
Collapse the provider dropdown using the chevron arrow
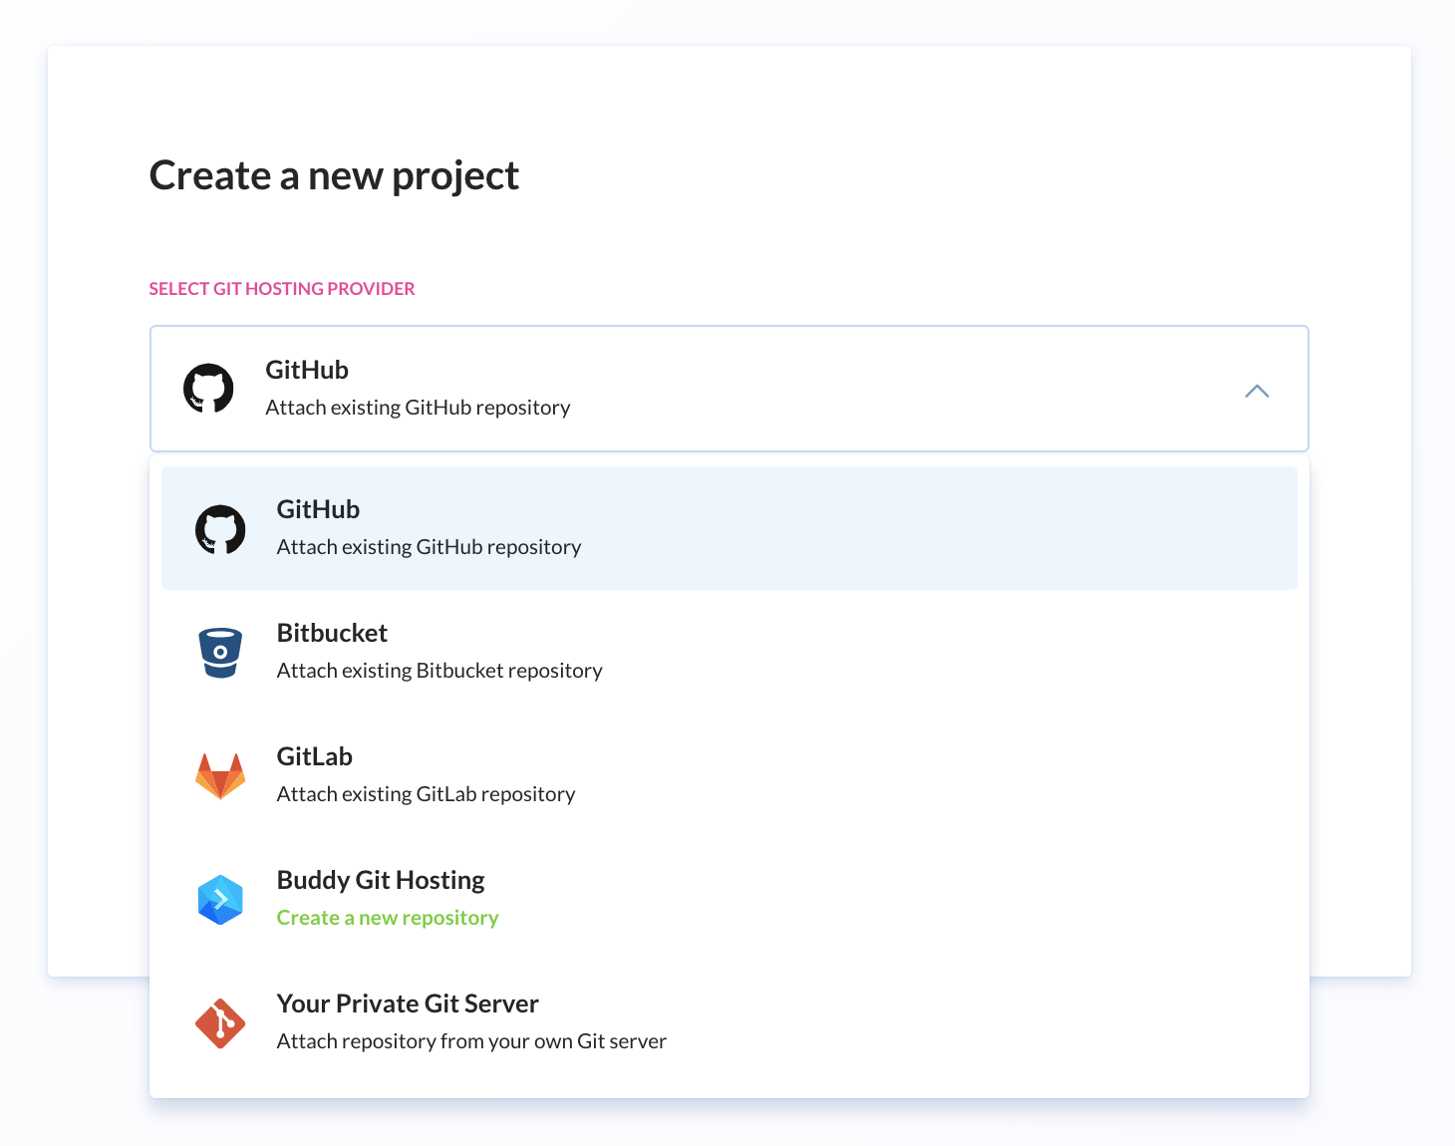[1257, 392]
